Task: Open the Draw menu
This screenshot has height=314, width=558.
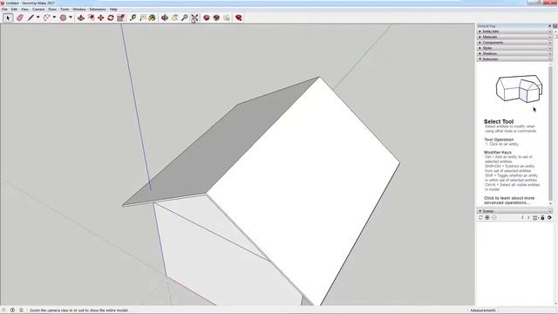Action: (x=52, y=10)
